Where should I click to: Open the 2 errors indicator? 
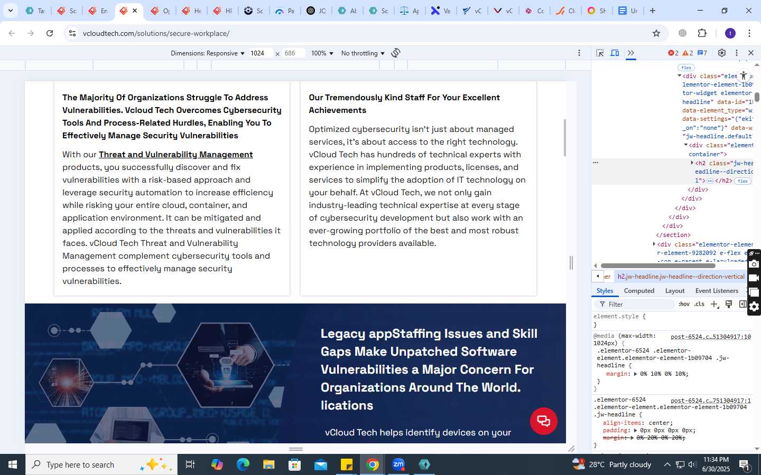[673, 53]
